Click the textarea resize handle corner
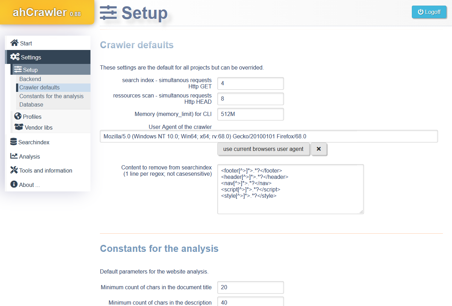The image size is (452, 306). (361, 211)
